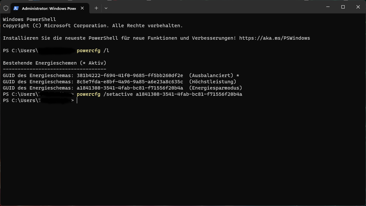Click the 'Bestehende Energieschemen (* Aktiv)' heading
Image resolution: width=366 pixels, height=206 pixels.
pyautogui.click(x=54, y=63)
